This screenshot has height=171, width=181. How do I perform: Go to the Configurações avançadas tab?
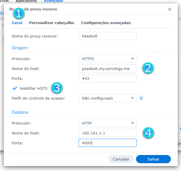coord(106,23)
